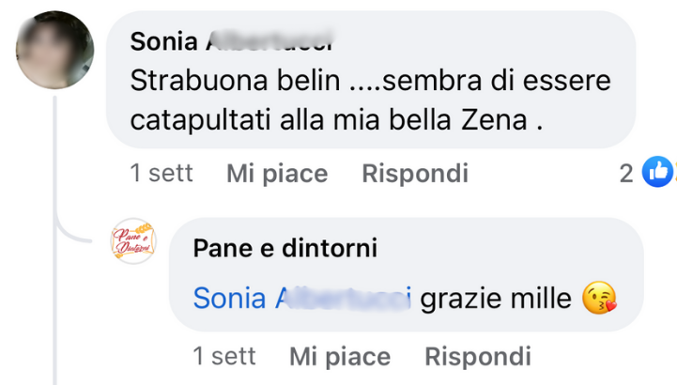Click the grazie mille reply text
This screenshot has height=385, width=677.
pos(496,299)
